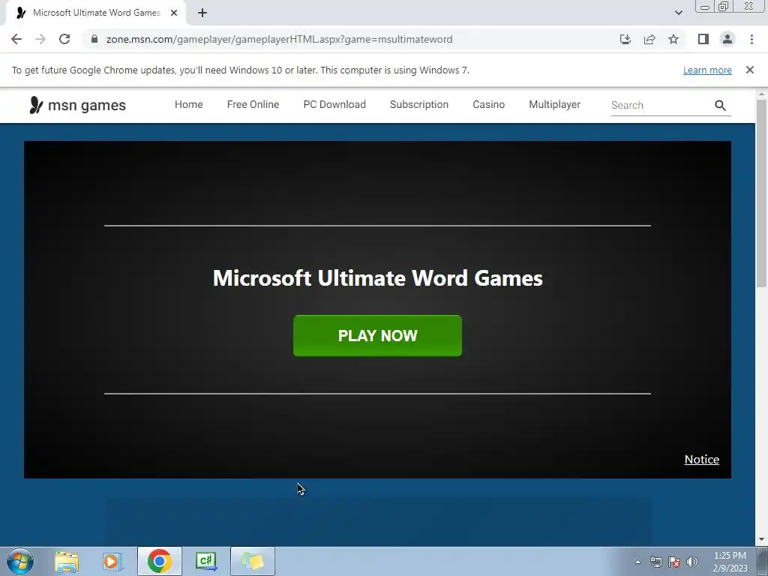Click the Chrome taskbar icon
The width and height of the screenshot is (768, 576).
[159, 561]
